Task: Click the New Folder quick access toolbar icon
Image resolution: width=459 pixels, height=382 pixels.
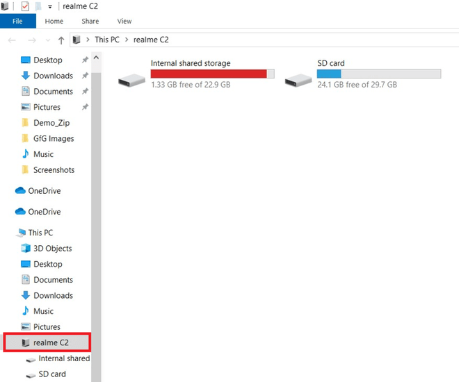Action: [x=38, y=6]
